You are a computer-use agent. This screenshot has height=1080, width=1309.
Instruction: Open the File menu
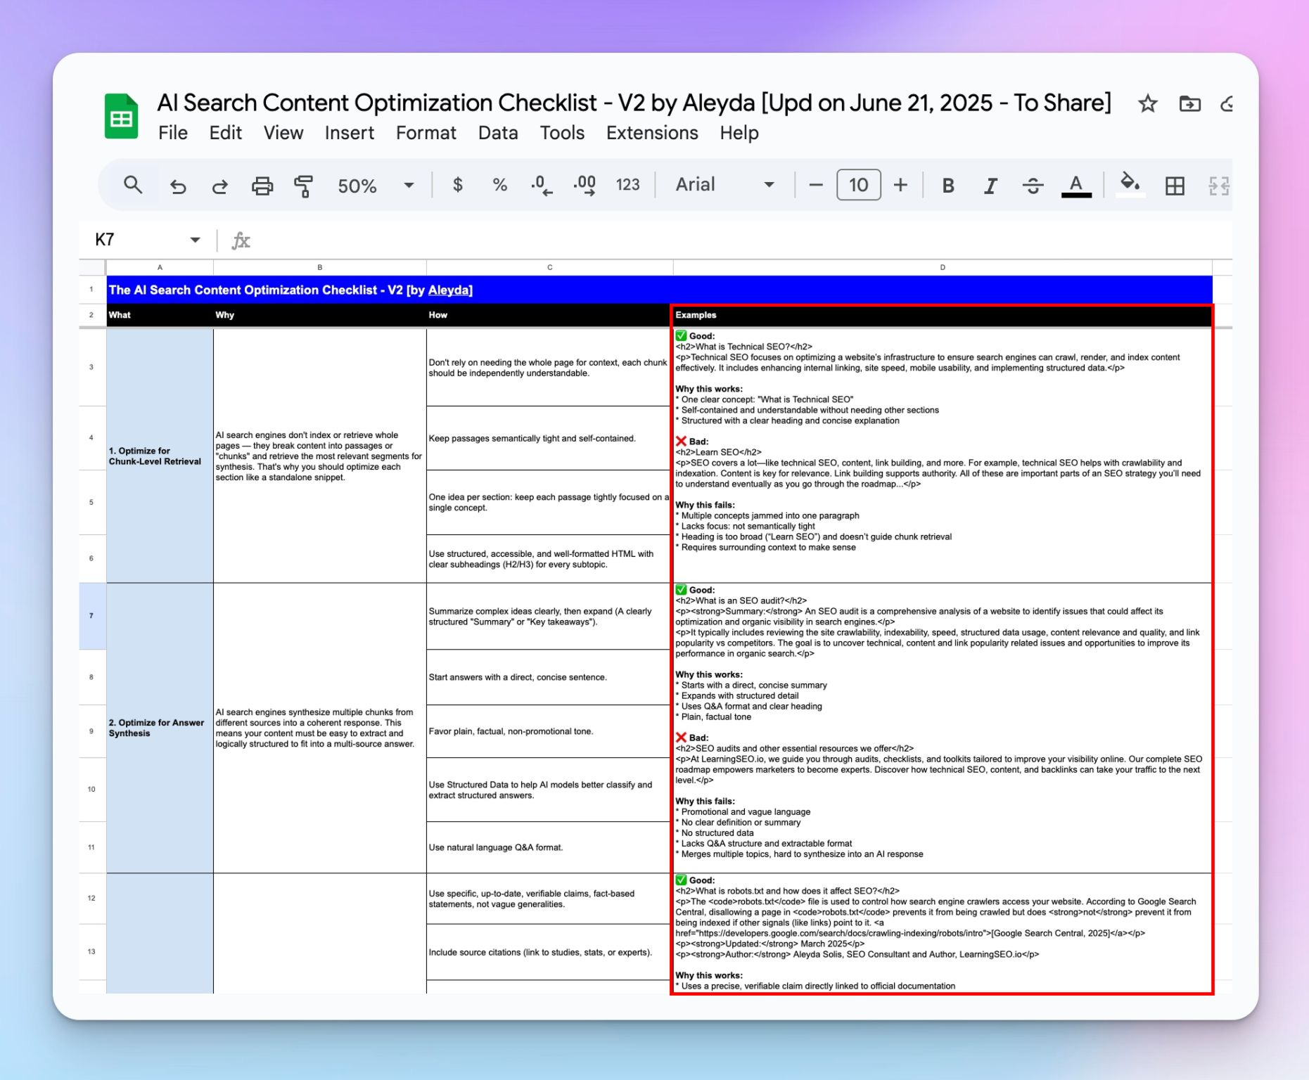click(x=173, y=133)
